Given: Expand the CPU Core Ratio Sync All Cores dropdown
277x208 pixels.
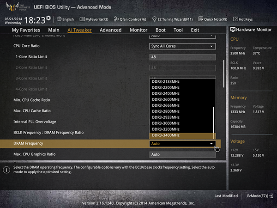Looking at the screenshot, I should tap(182, 46).
